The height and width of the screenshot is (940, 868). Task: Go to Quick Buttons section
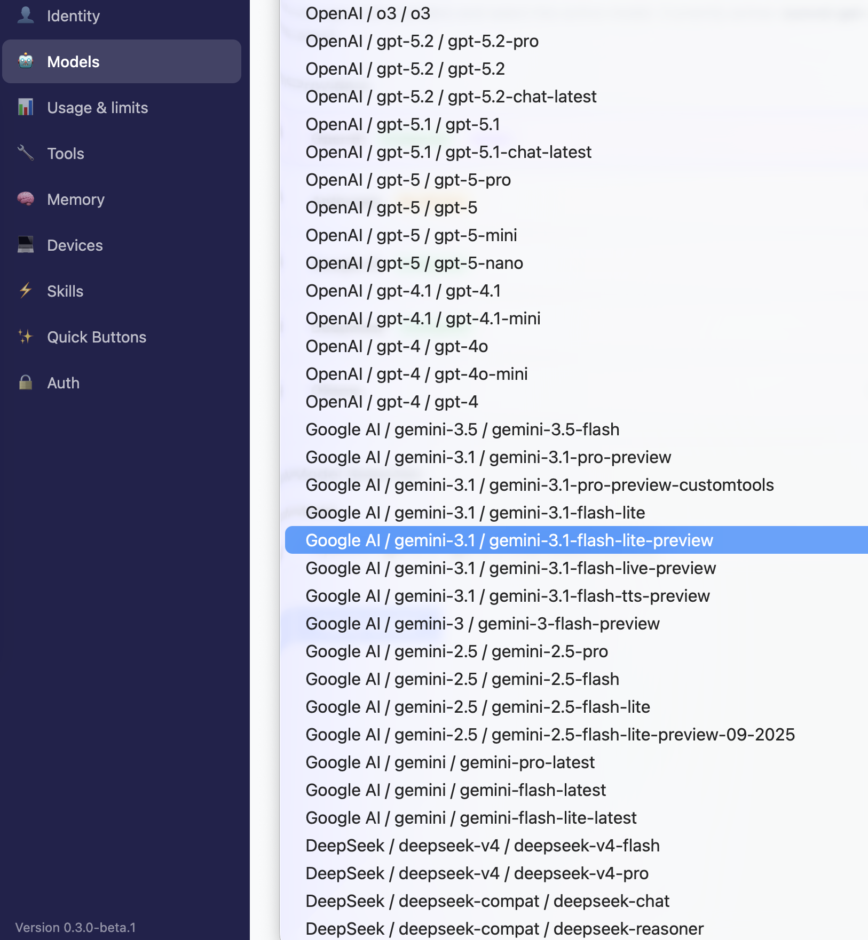(x=122, y=337)
